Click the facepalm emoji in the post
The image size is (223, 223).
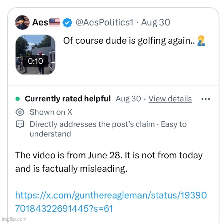(x=201, y=41)
